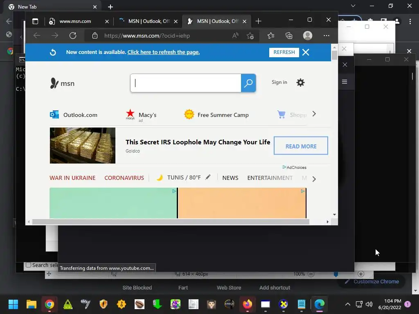Open CORONAVIRUS section
The image size is (419, 314).
[124, 178]
